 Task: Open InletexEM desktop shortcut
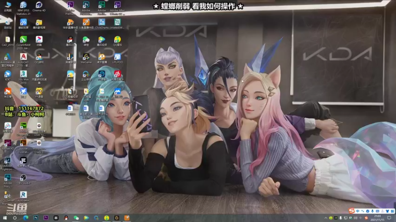tap(117, 24)
